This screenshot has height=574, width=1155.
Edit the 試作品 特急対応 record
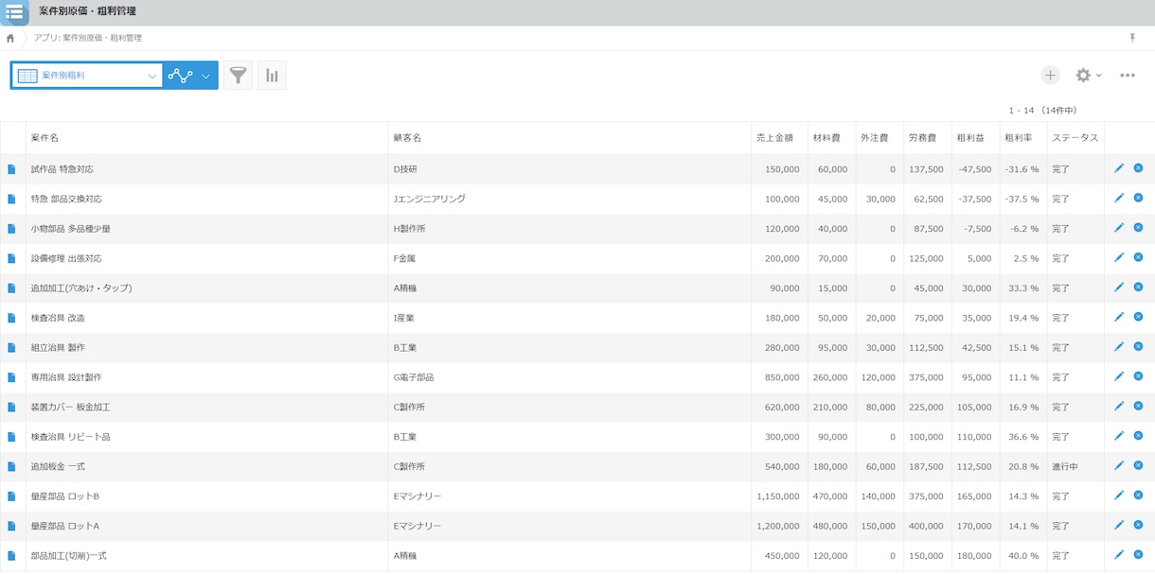pyautogui.click(x=1119, y=168)
